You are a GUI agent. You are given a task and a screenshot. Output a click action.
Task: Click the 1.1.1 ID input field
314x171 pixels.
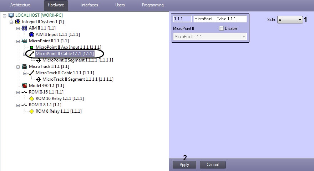pyautogui.click(x=182, y=19)
